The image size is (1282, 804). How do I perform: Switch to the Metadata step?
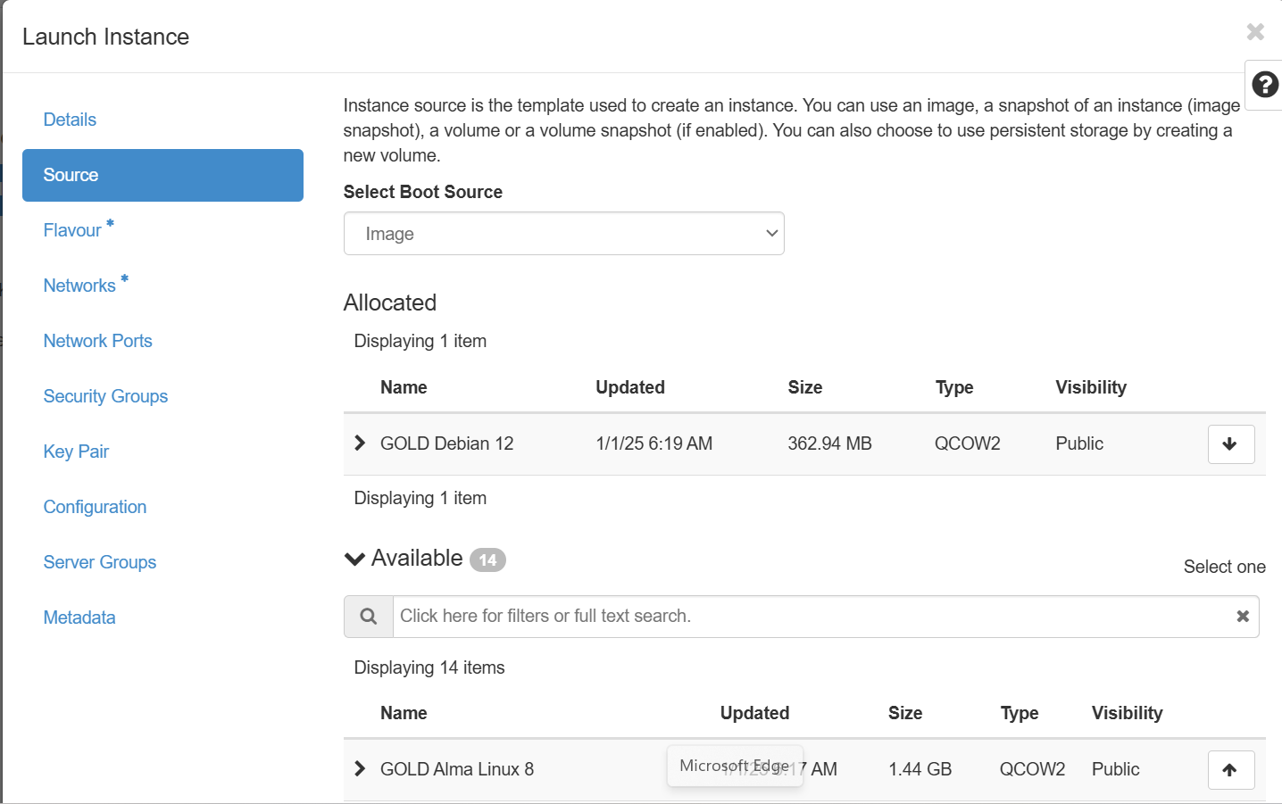click(79, 618)
